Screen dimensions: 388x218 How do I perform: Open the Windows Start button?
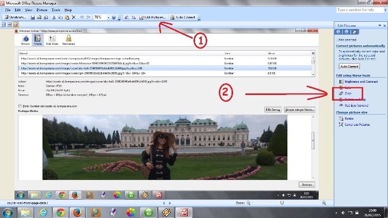click(7, 212)
